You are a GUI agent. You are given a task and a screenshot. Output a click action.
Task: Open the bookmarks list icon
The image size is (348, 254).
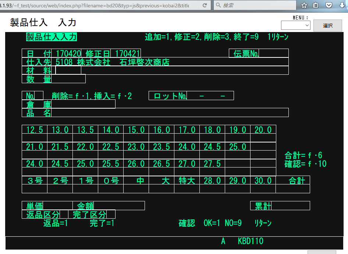point(316,6)
